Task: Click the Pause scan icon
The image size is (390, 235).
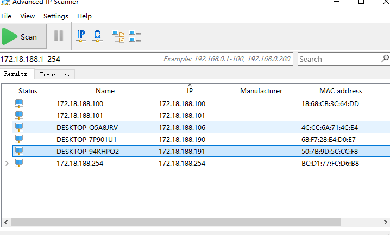Action: click(59, 36)
